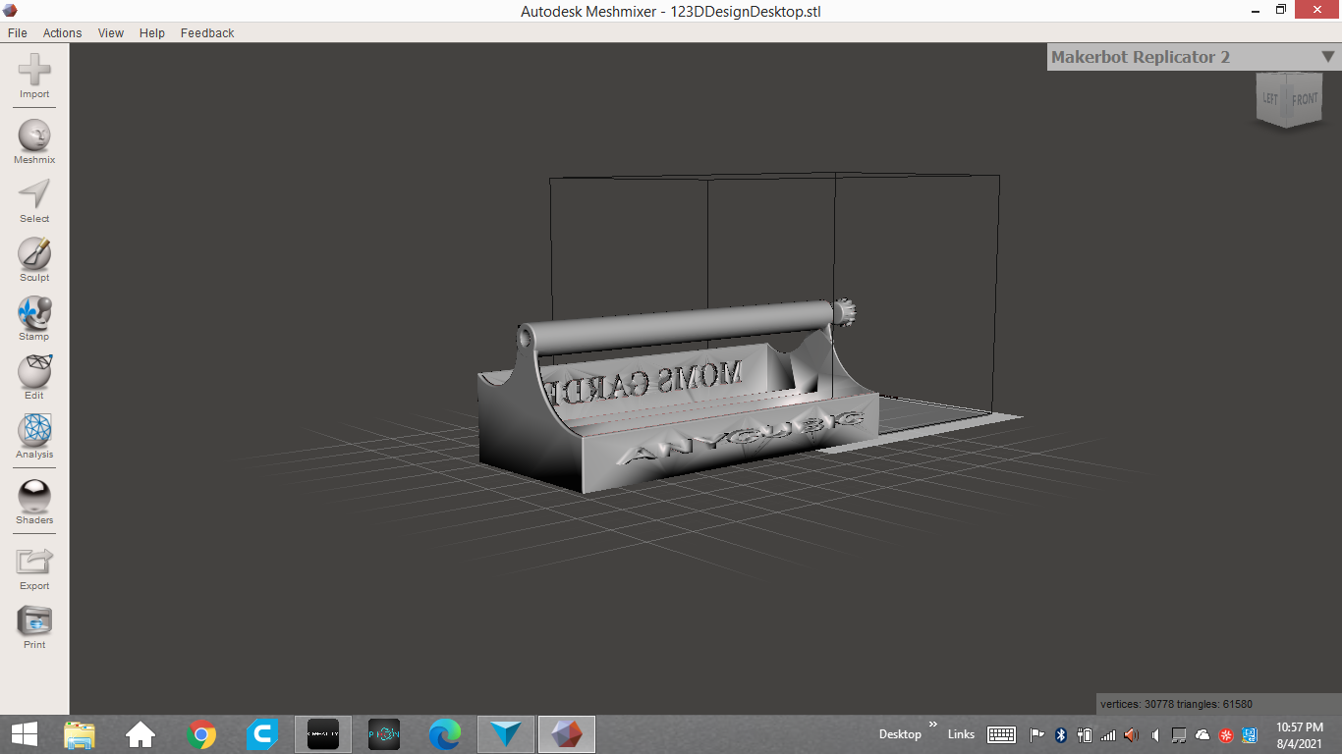The image size is (1342, 754).
Task: Open the network signal tray icon
Action: click(x=1108, y=734)
